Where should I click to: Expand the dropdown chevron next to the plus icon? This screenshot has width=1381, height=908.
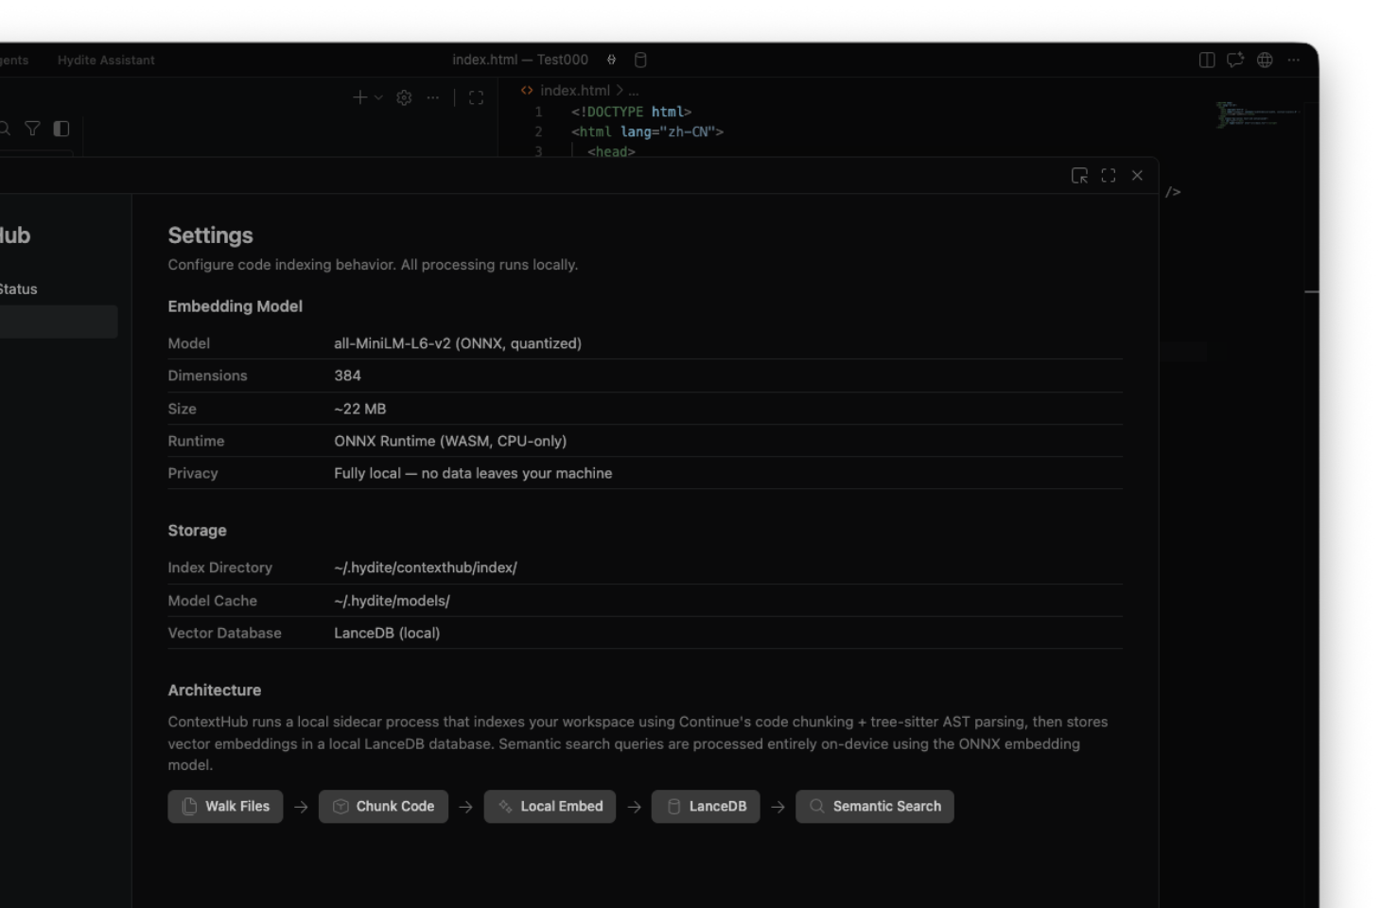378,97
